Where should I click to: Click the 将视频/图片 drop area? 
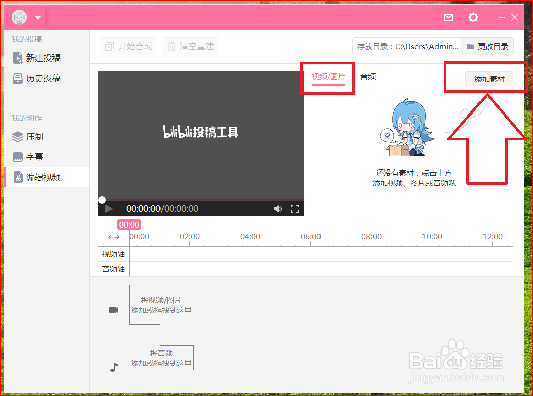click(162, 305)
